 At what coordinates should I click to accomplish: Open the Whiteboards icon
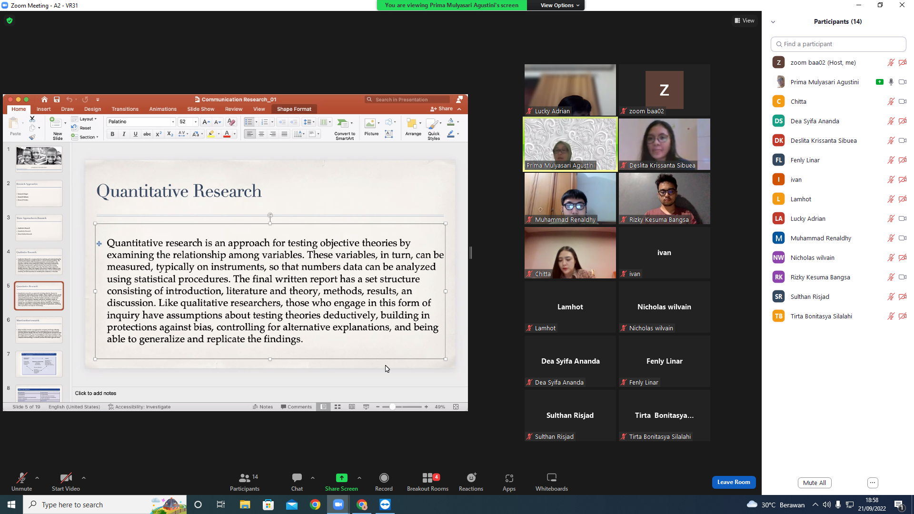[551, 482]
